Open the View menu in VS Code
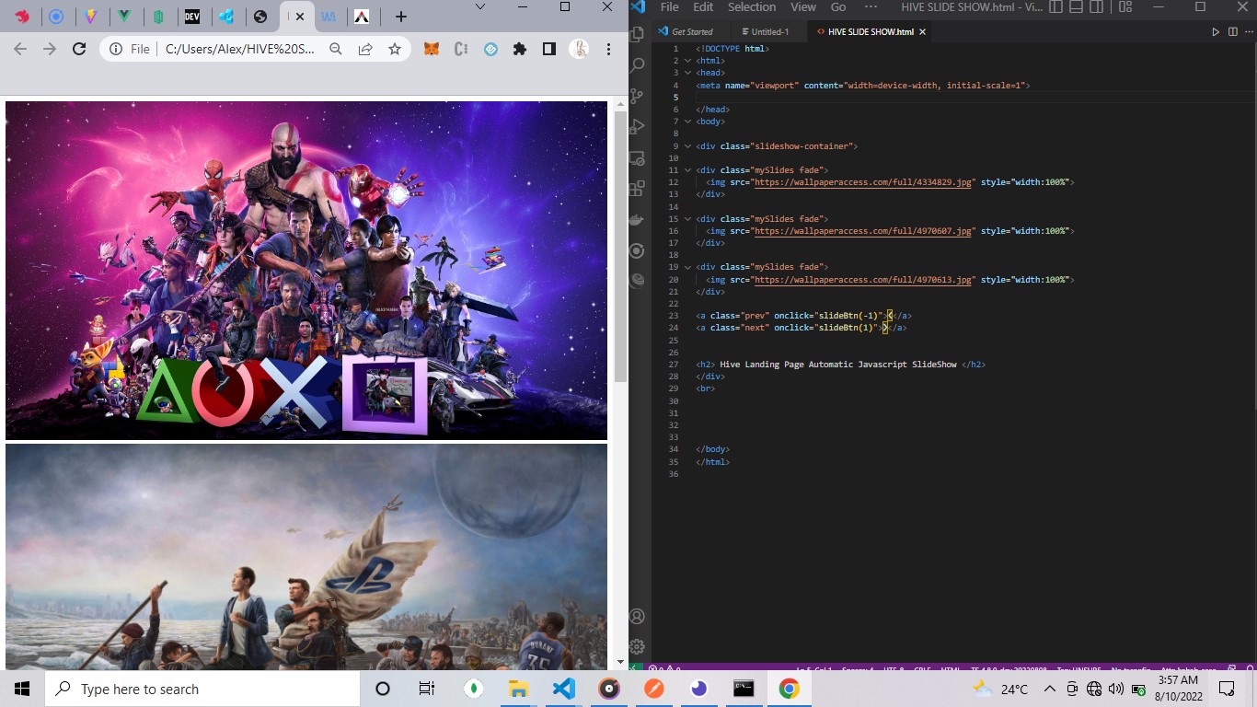The image size is (1257, 707). 803,7
